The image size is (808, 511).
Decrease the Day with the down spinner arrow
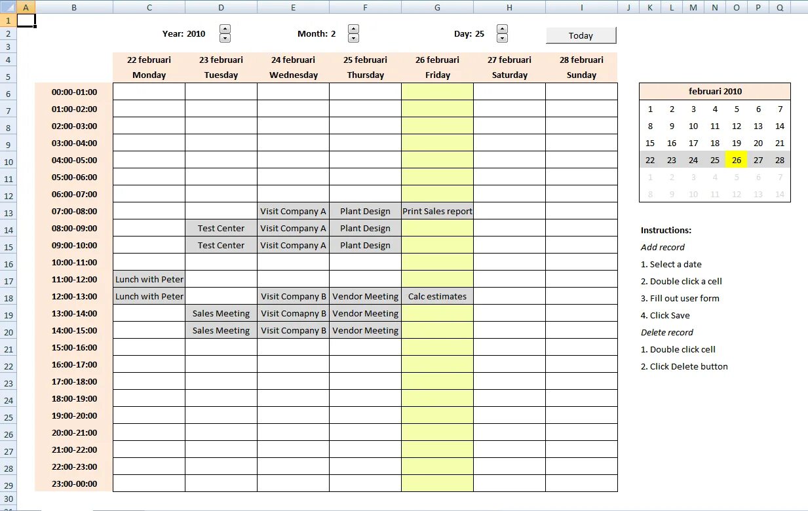pyautogui.click(x=502, y=38)
